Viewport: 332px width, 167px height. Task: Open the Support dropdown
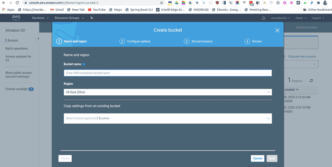click(318, 18)
